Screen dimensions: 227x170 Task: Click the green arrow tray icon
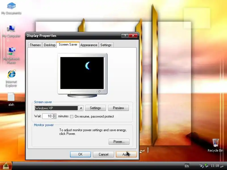(x=207, y=166)
